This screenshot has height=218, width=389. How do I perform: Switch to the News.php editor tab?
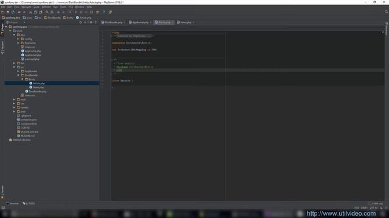coord(185,22)
